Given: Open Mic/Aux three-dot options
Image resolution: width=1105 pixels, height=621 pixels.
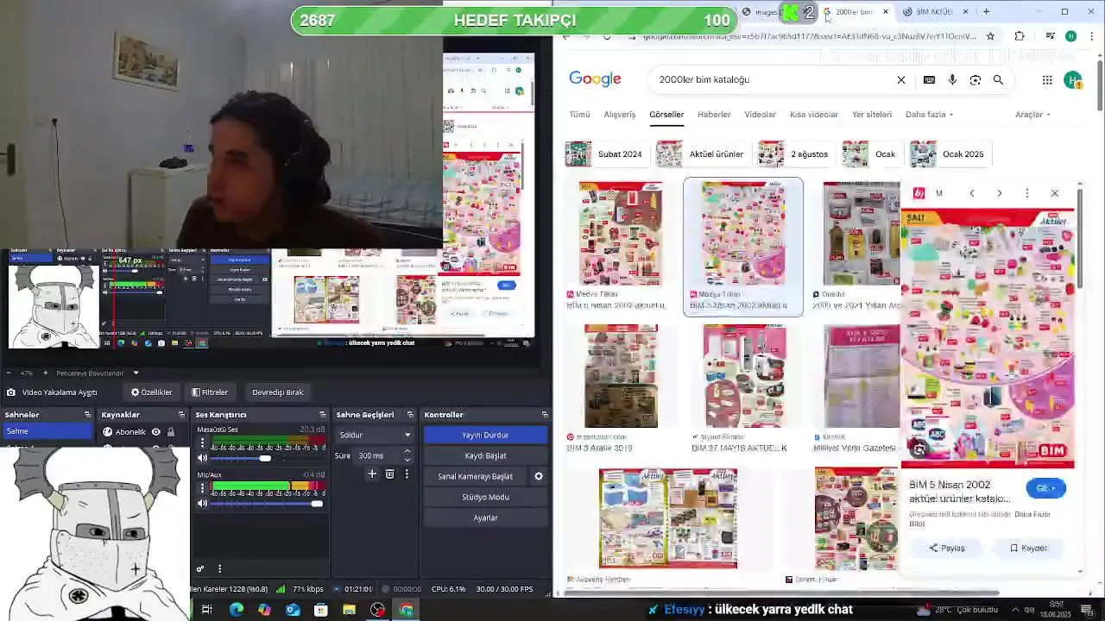Looking at the screenshot, I should click(x=202, y=488).
